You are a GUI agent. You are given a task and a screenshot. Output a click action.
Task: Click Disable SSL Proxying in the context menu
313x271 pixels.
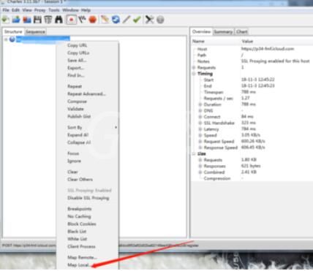88,198
